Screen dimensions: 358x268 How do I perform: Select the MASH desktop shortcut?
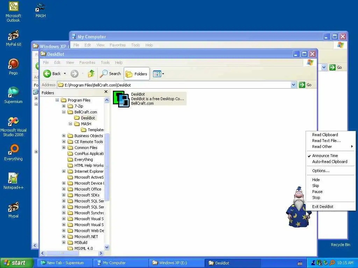[x=41, y=10]
